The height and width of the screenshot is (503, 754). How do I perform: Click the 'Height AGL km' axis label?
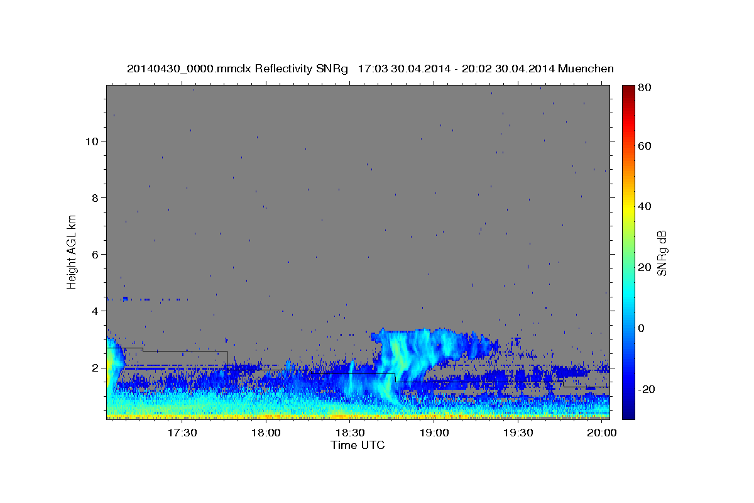[72, 253]
